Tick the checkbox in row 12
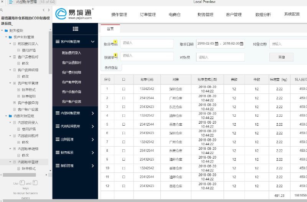The height and width of the screenshot is (202, 307). [x=124, y=186]
